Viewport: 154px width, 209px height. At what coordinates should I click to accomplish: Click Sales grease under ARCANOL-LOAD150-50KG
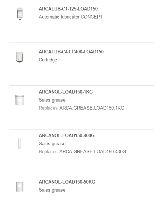tap(52, 190)
